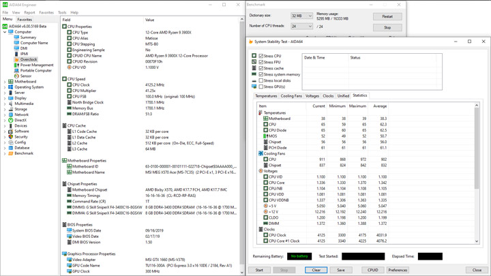Click Stop in the Benchmark window

point(387,27)
